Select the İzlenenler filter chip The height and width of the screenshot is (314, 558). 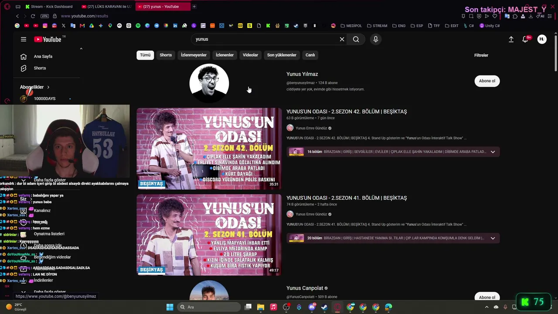[225, 55]
